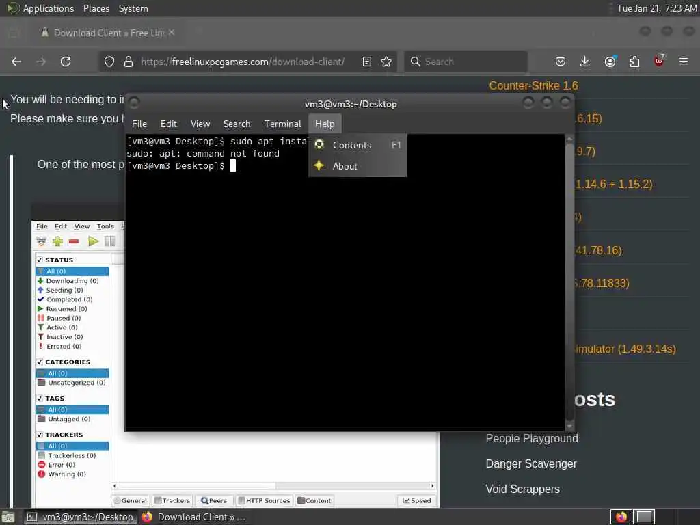Click the terminal vertical scrollbar

click(x=569, y=281)
